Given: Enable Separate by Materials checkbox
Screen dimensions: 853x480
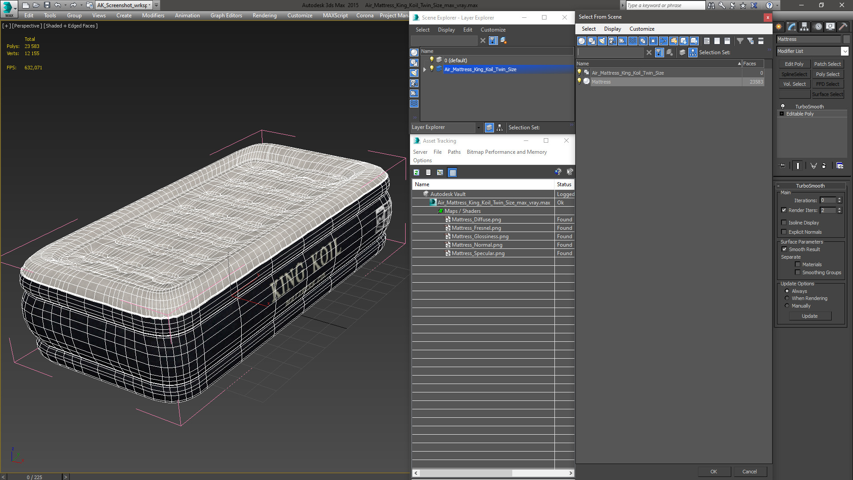Looking at the screenshot, I should pyautogui.click(x=797, y=264).
